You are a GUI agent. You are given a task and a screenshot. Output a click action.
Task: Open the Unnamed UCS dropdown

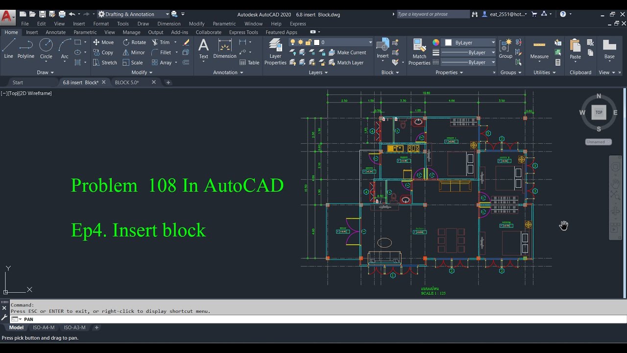[599, 142]
